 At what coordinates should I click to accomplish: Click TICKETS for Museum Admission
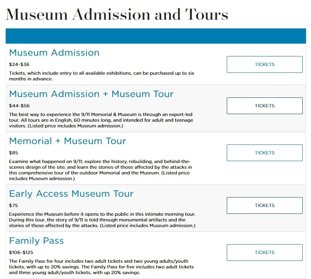(x=264, y=64)
